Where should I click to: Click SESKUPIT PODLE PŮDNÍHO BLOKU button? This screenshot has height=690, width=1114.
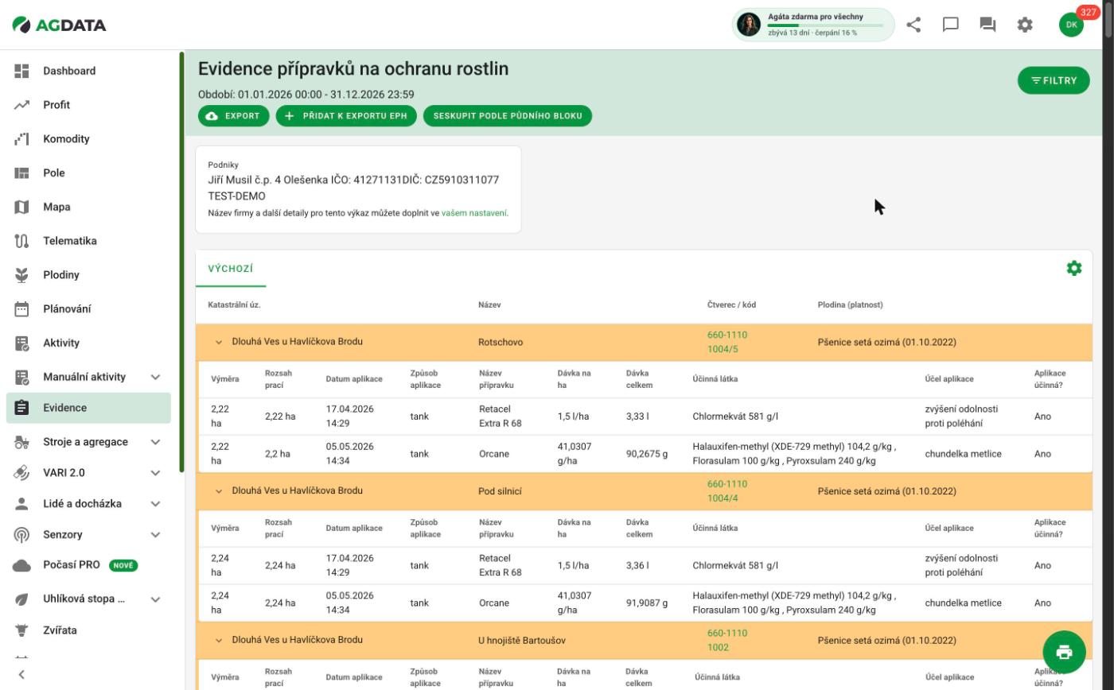pyautogui.click(x=508, y=116)
